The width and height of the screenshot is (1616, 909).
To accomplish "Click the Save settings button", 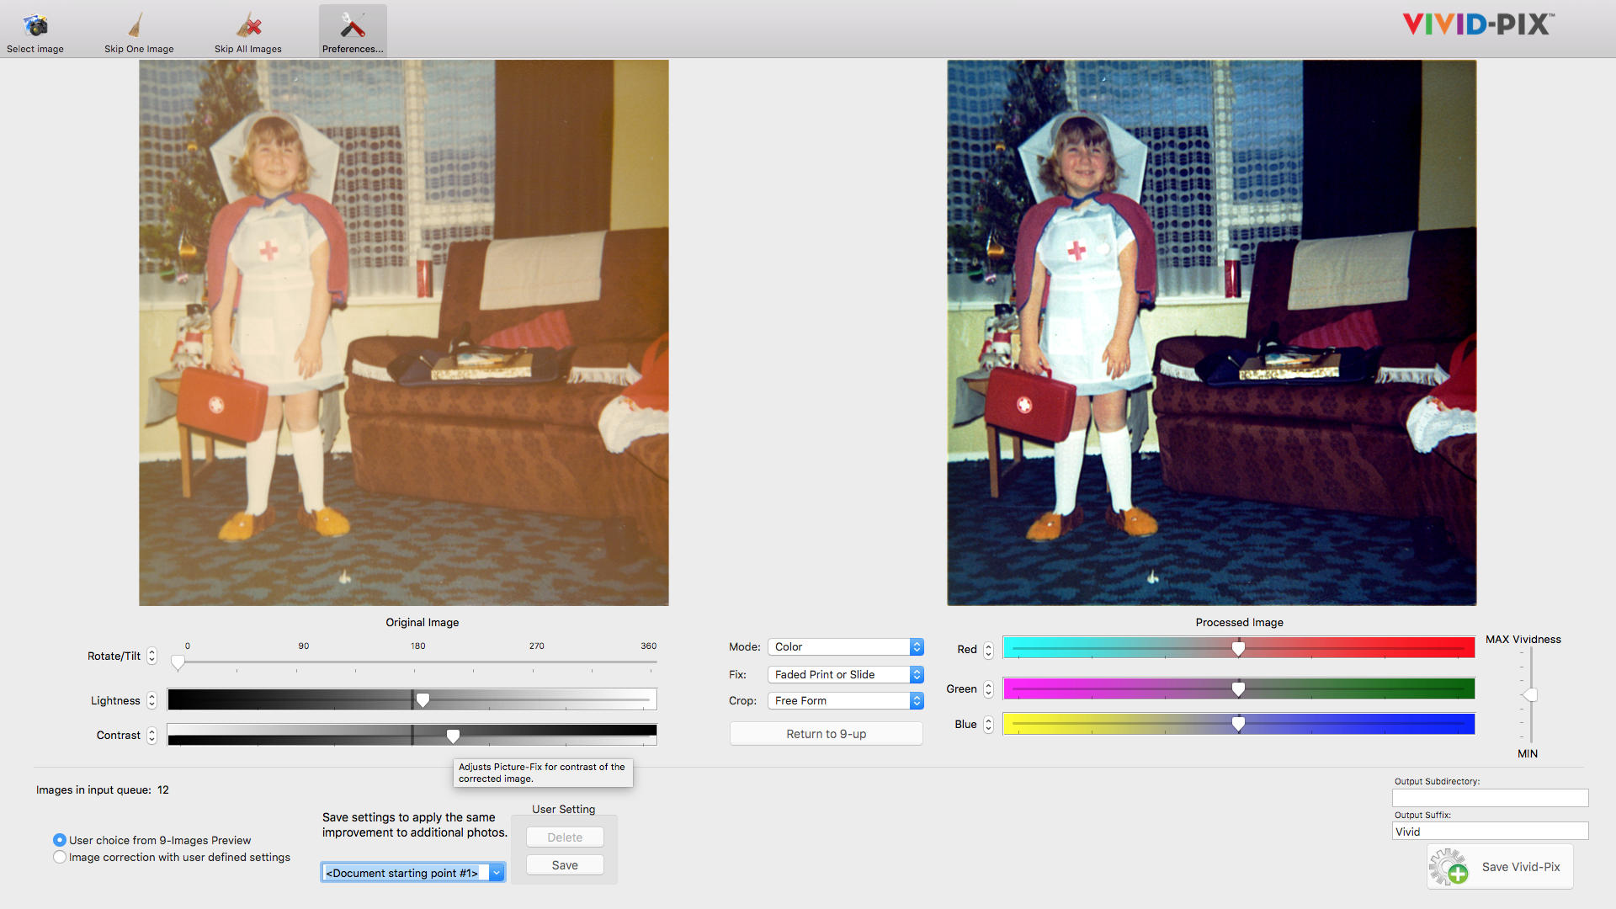I will (x=565, y=864).
